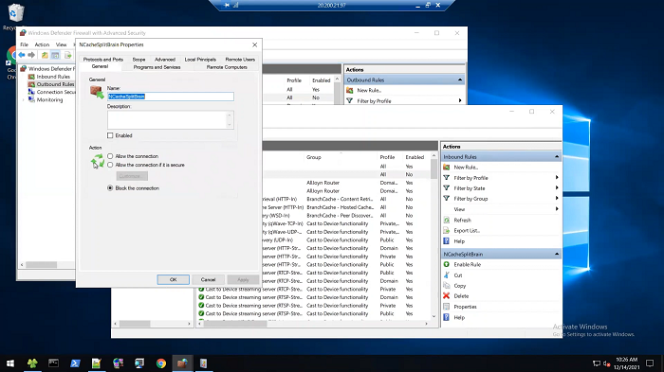Open the File menu
This screenshot has width=664, height=372.
click(25, 44)
